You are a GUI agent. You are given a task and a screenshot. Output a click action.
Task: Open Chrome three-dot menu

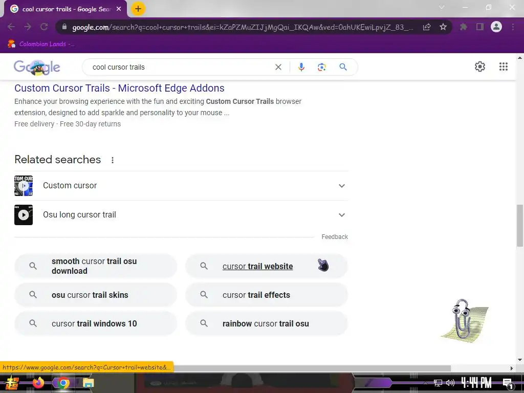[x=513, y=27]
